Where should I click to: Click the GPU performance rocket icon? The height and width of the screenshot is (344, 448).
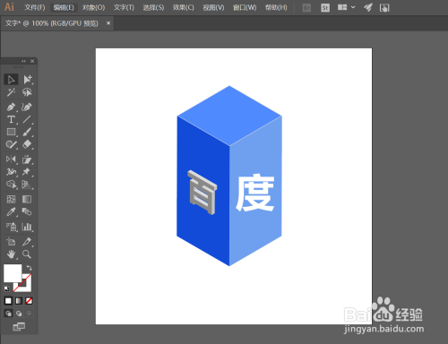(368, 8)
